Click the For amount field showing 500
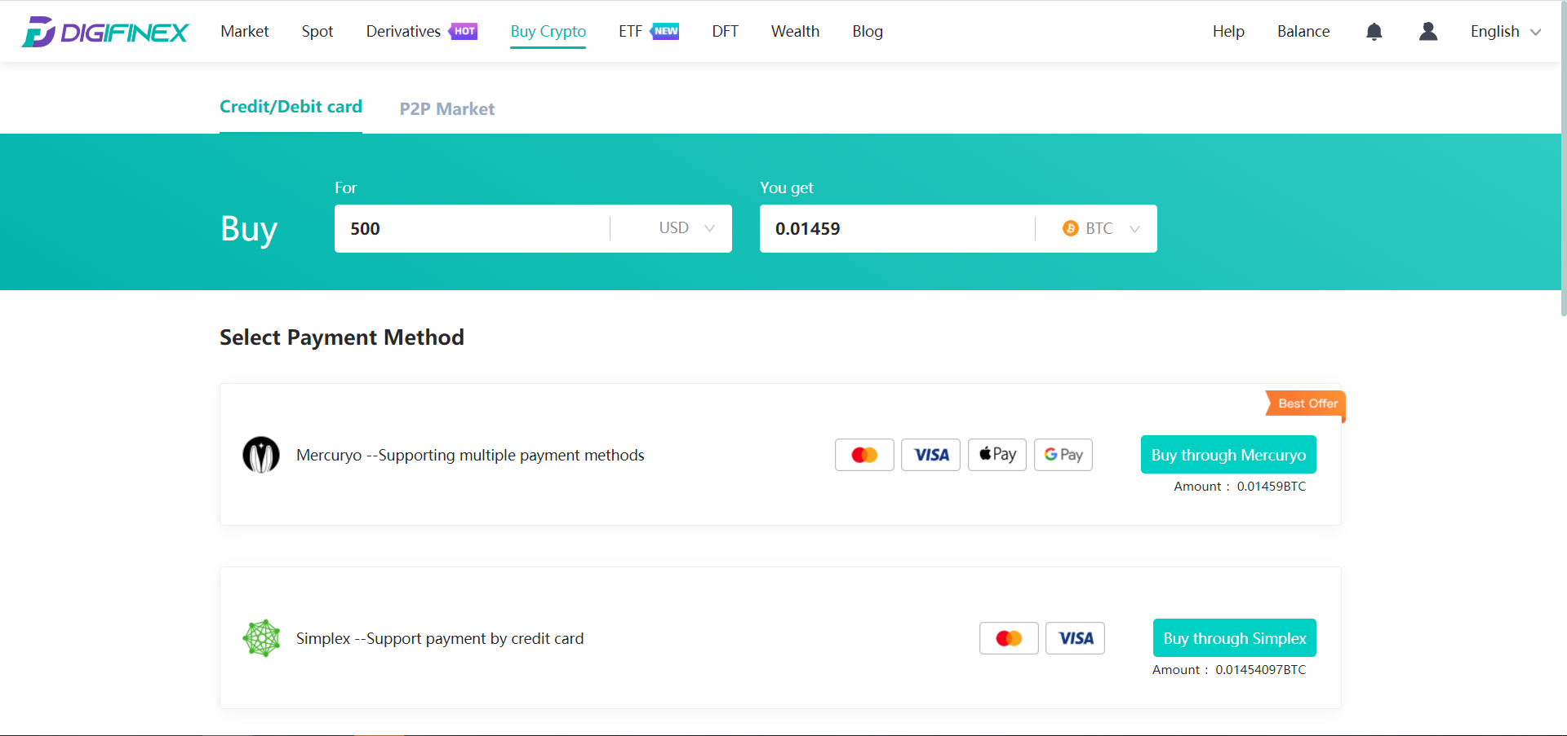1567x736 pixels. pyautogui.click(x=472, y=228)
